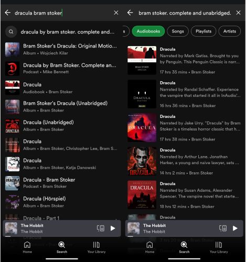The height and width of the screenshot is (262, 246).
Task: Select the Playlists filter chip
Action: tap(204, 31)
